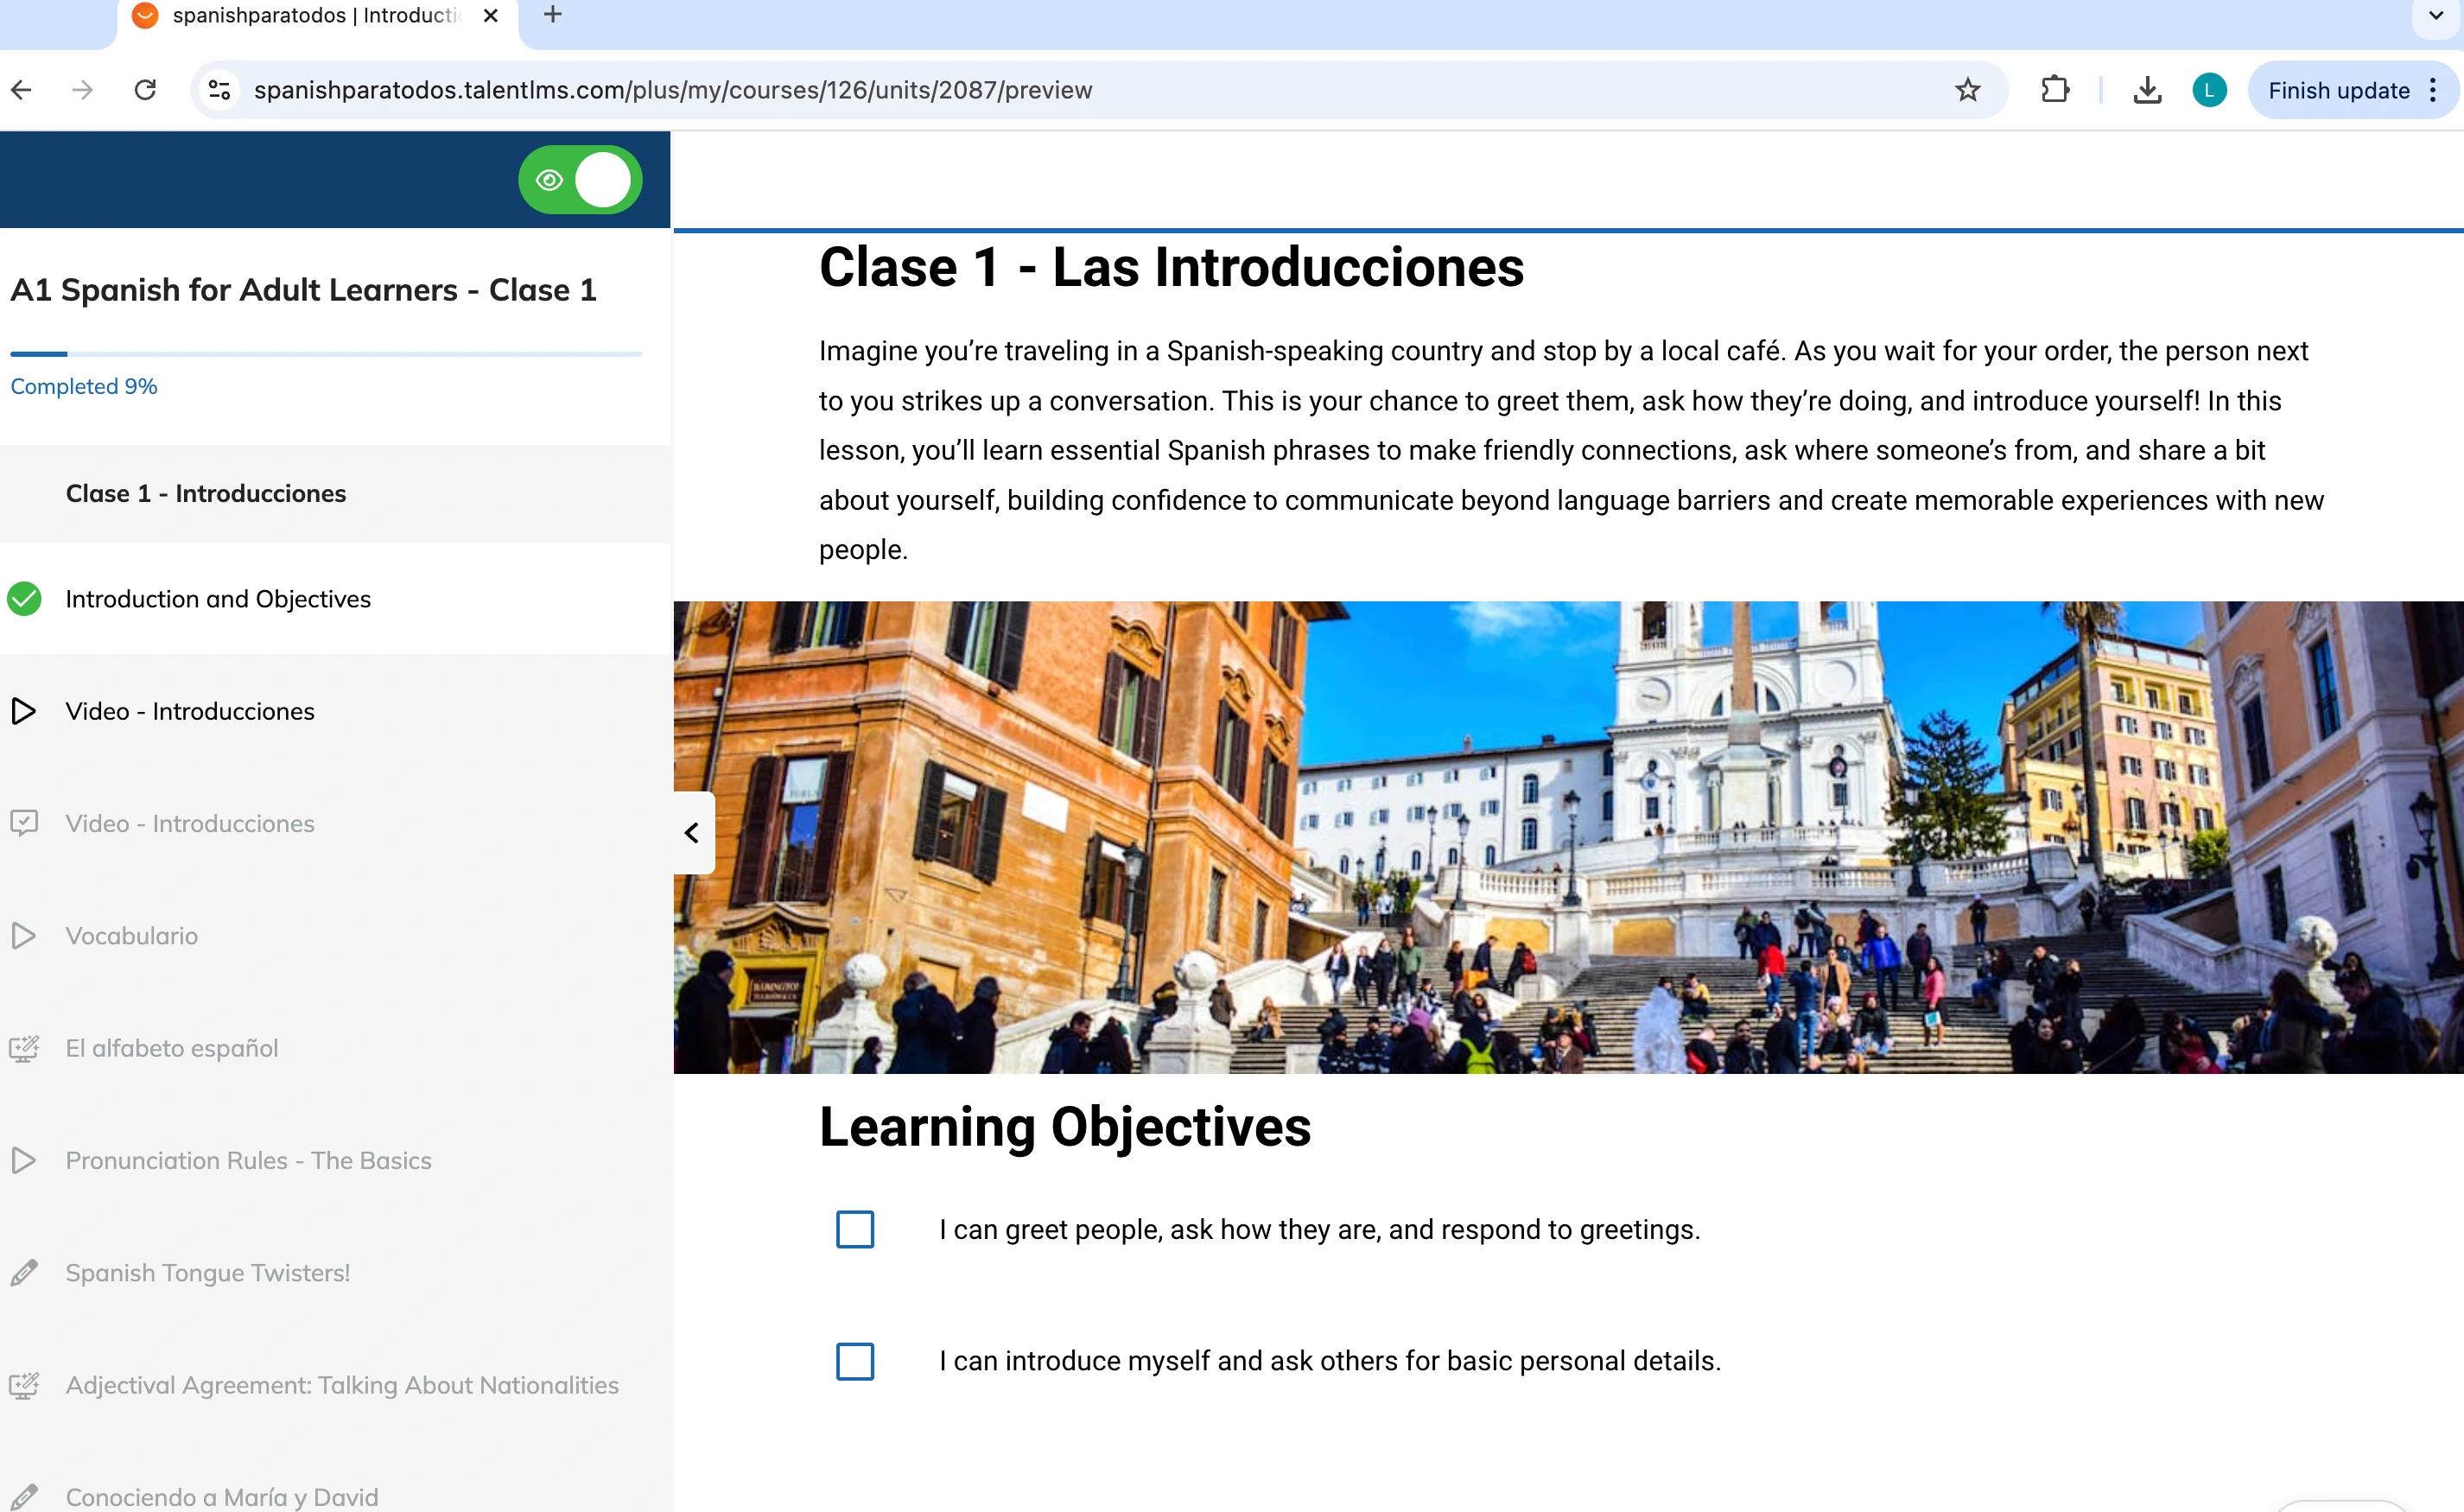Collapse the course sidebar with chevron
The image size is (2464, 1512).
692,832
